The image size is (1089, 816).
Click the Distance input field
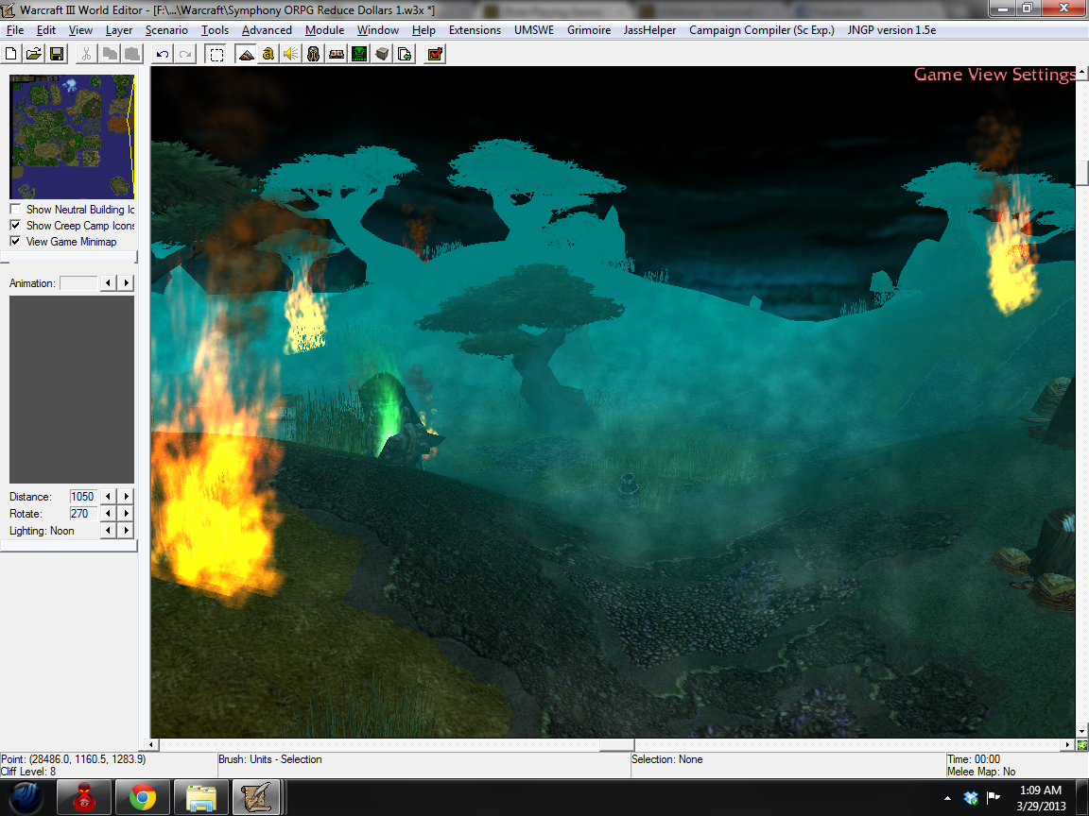tap(82, 496)
